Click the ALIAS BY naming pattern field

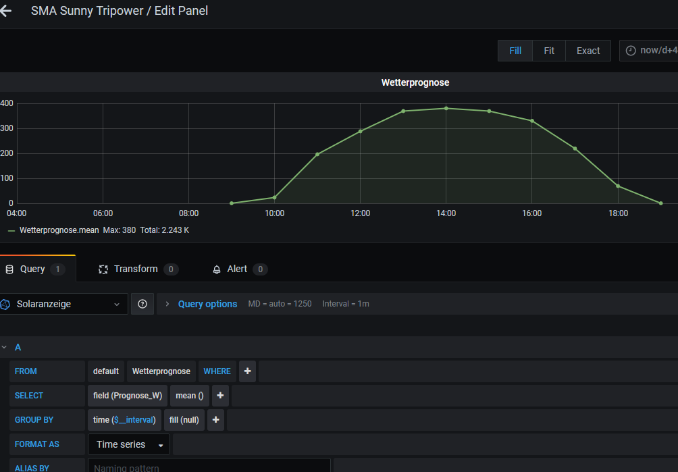pos(209,467)
